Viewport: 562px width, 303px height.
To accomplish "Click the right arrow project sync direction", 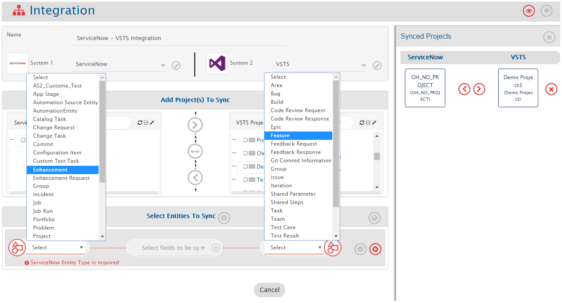I will click(195, 125).
